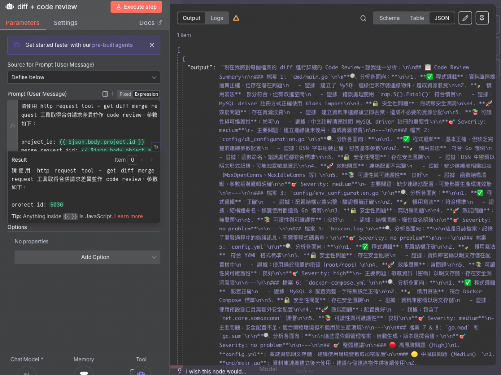This screenshot has width=501, height=375.
Task: Switch output view to Table
Action: [x=417, y=18]
